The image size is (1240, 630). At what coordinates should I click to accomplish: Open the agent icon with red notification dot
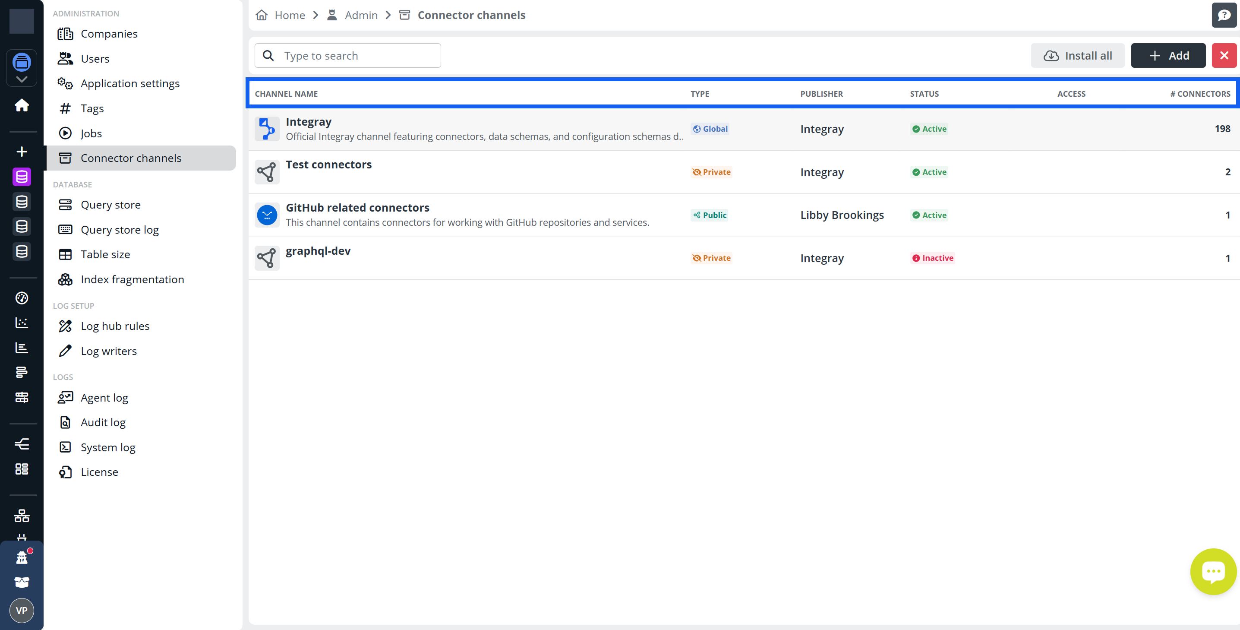tap(22, 557)
